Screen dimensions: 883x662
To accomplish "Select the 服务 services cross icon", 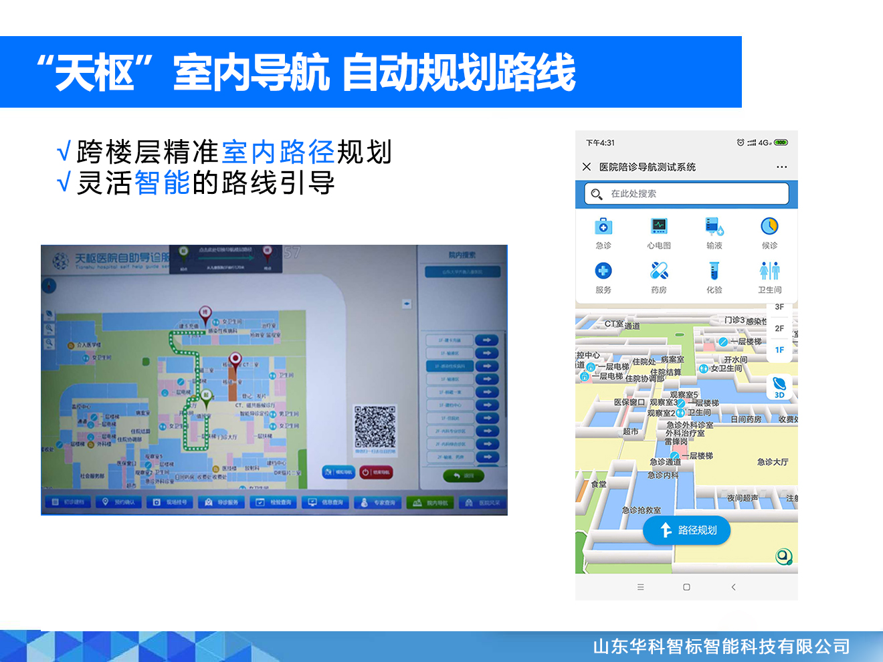I will tap(602, 271).
